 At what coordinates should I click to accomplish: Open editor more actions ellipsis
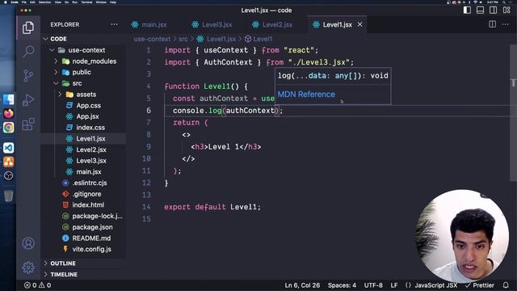point(505,24)
